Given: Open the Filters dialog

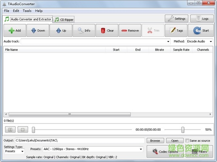Looking at the screenshot, I should [199, 152].
